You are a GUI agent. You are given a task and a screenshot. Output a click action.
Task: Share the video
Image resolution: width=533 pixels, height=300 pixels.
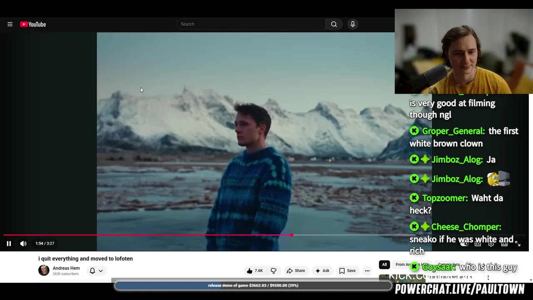296,271
